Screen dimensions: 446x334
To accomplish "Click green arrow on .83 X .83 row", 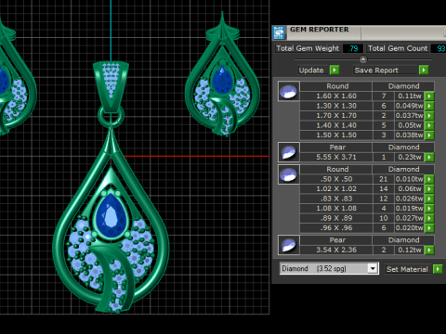I will point(429,199).
